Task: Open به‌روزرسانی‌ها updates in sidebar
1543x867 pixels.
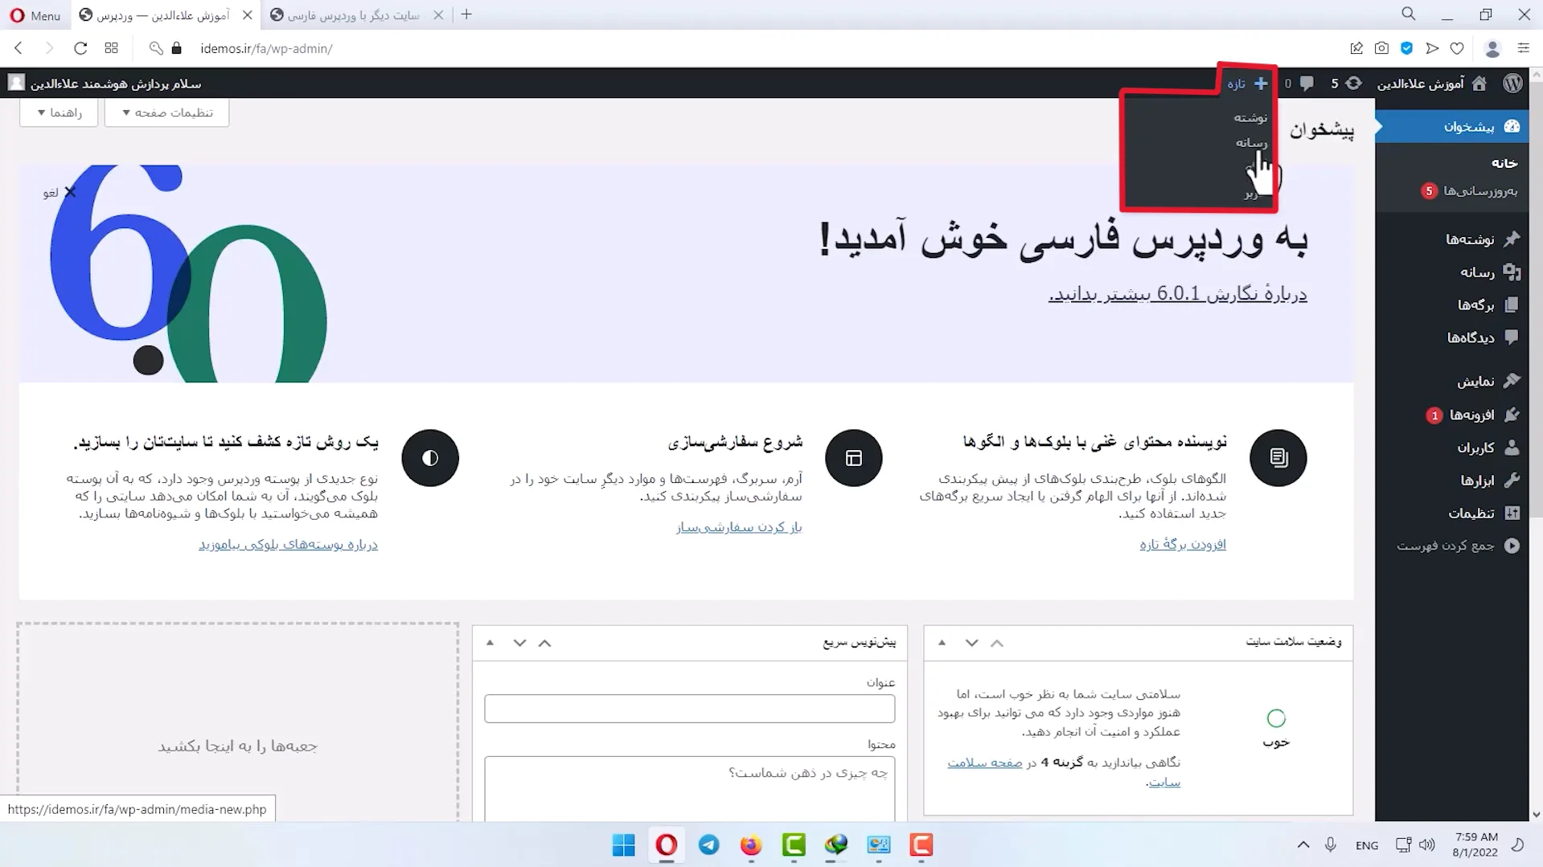Action: pos(1470,190)
